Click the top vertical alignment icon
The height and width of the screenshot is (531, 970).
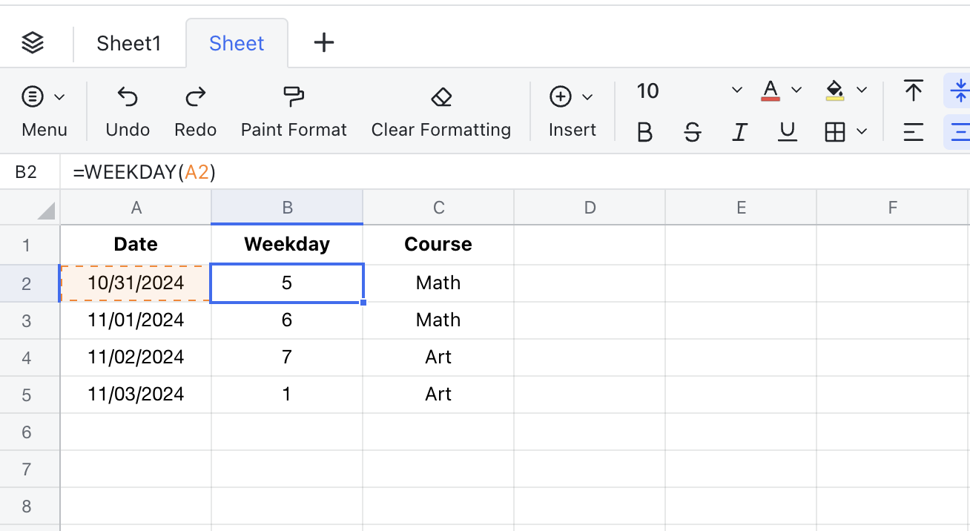pyautogui.click(x=912, y=90)
